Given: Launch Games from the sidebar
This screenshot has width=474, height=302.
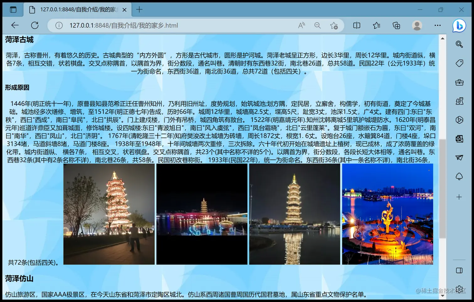Looking at the screenshot, I should 459,101.
